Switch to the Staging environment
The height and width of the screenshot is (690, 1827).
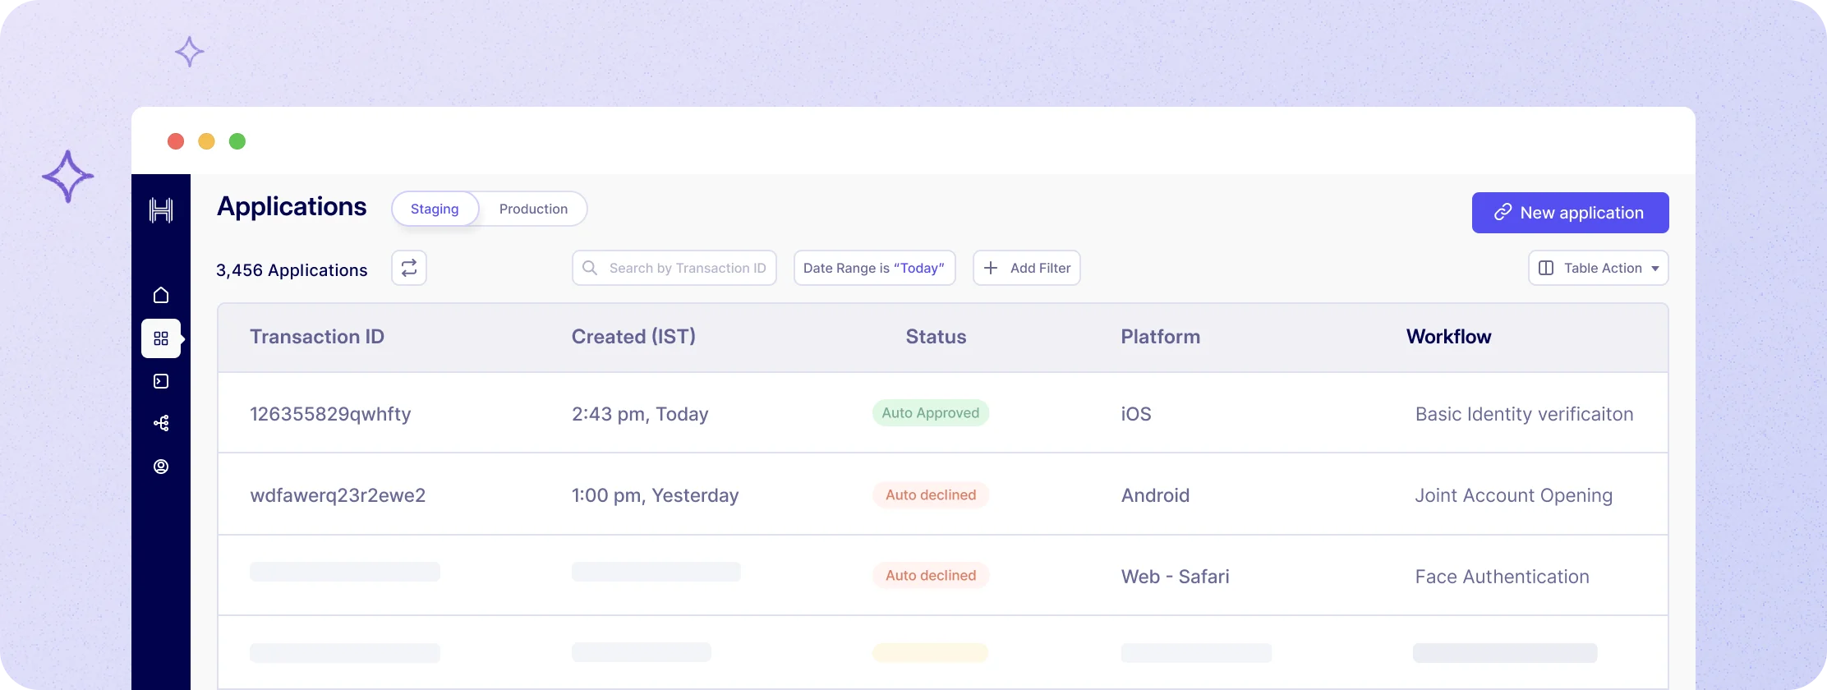pyautogui.click(x=435, y=209)
